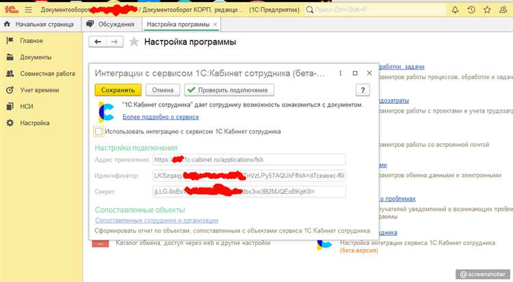Viewport: 513px width, 282px height.
Task: Open the user account icon
Action: [503, 10]
